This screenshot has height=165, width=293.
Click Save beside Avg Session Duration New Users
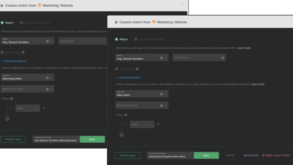(x=206, y=155)
